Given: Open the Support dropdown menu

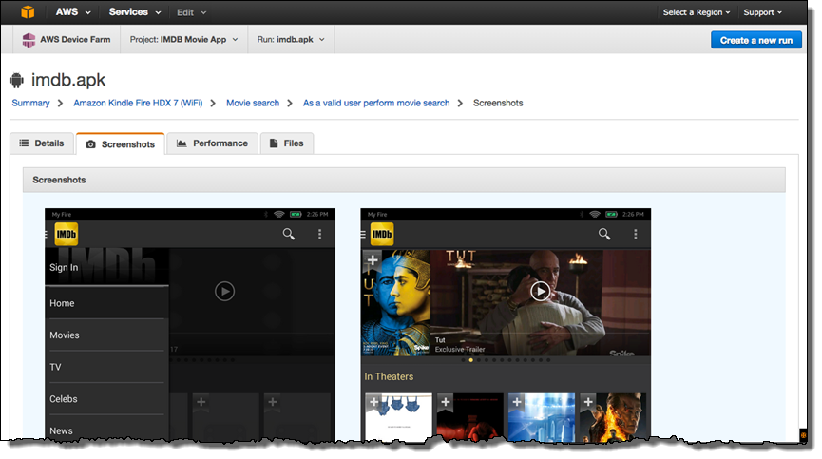Looking at the screenshot, I should [763, 12].
